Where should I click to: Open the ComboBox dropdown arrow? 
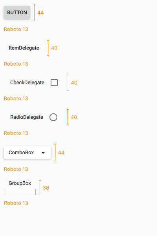pos(43,153)
